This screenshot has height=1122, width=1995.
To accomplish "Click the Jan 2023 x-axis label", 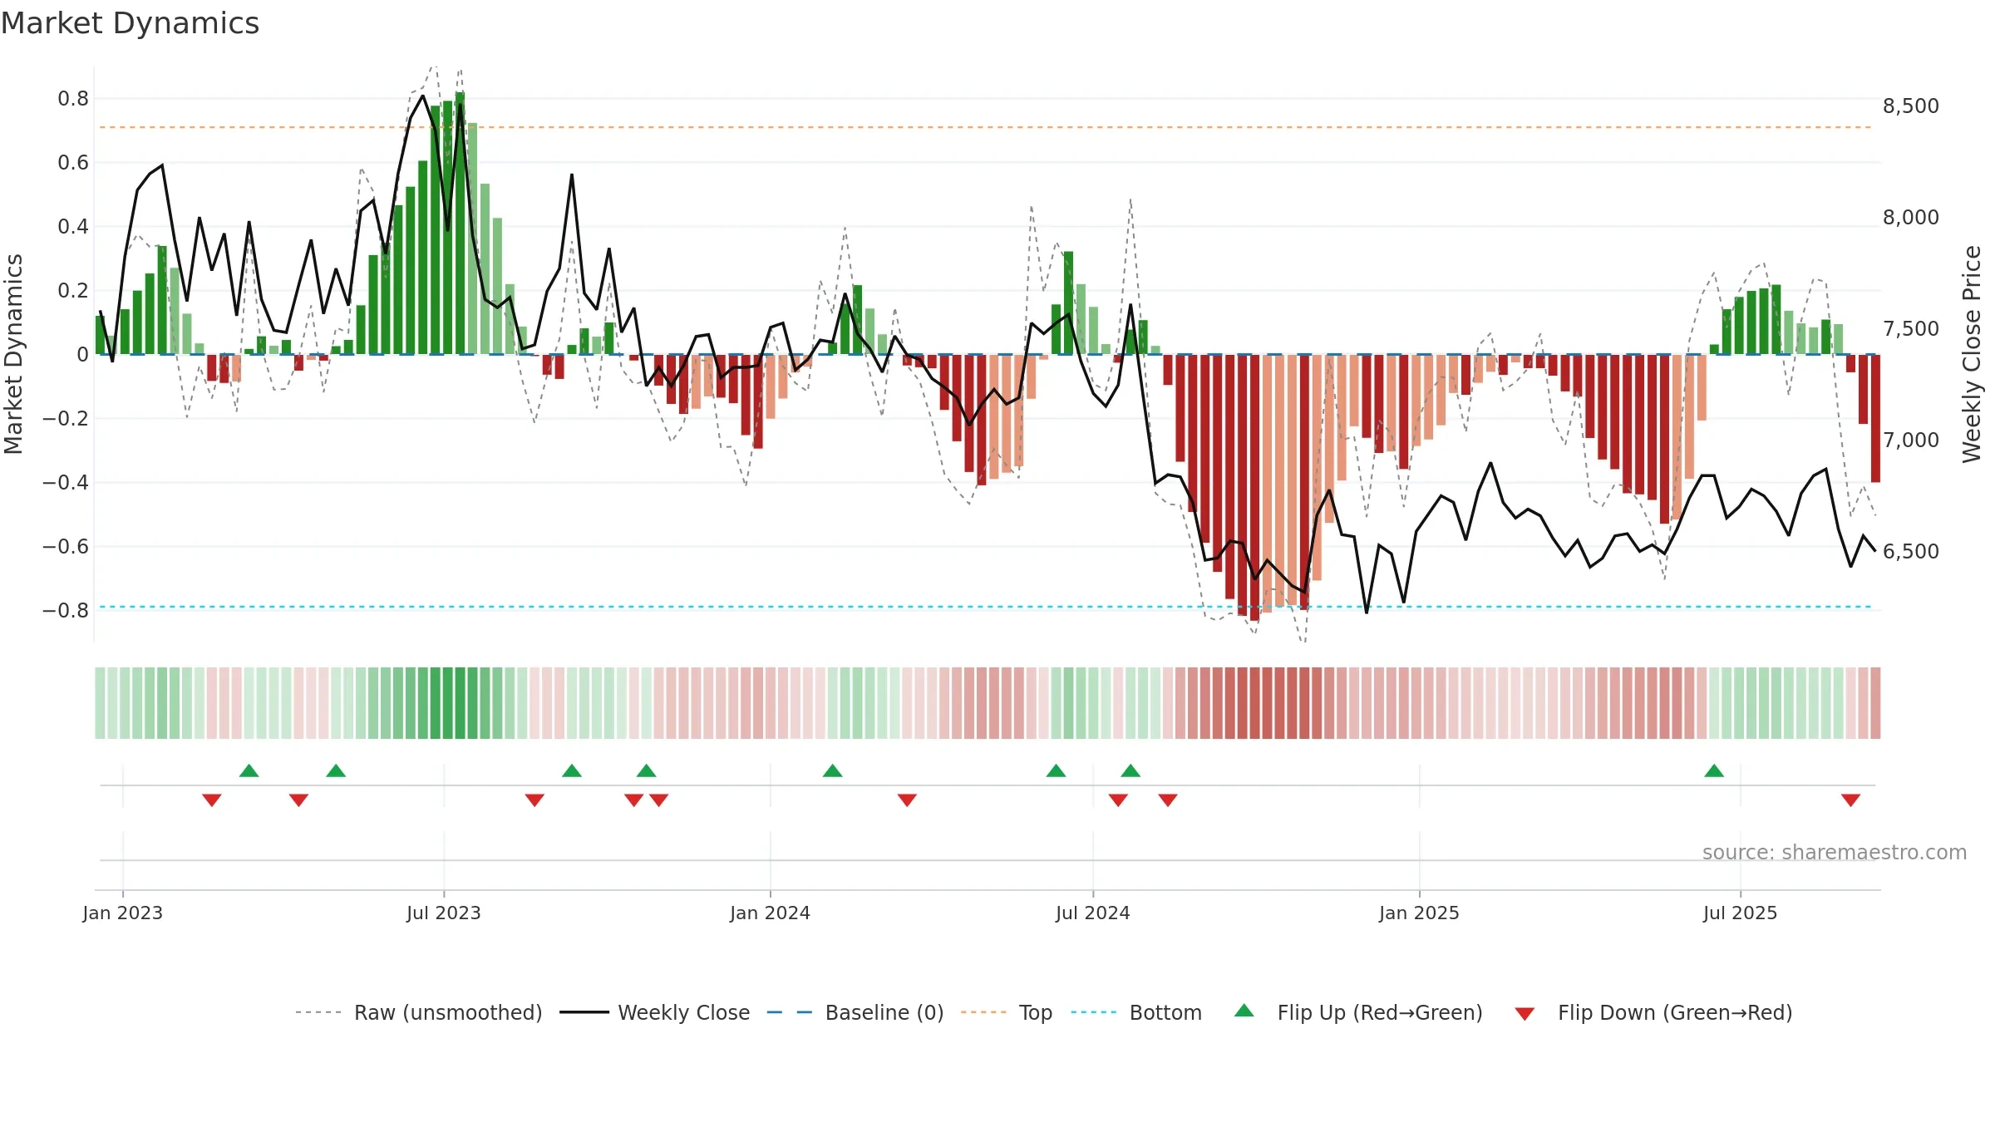I will coord(123,913).
